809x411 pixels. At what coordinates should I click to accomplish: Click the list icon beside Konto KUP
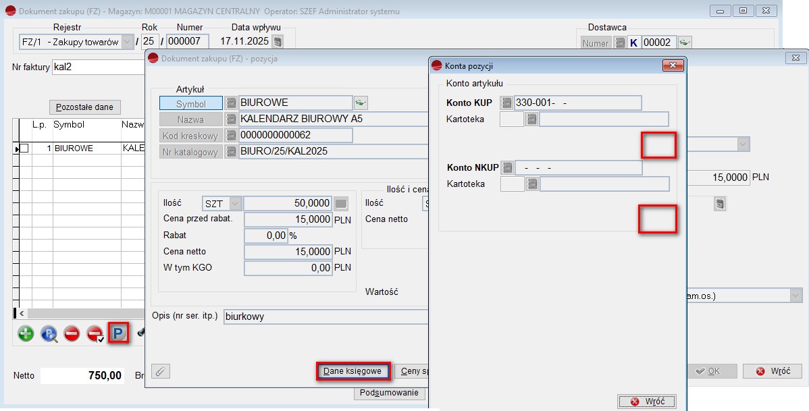[x=506, y=103]
